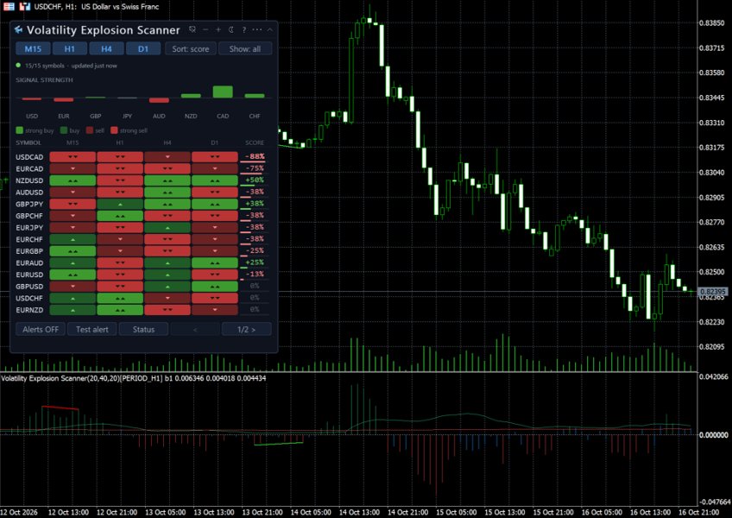Click the Test alert button
Viewport: 732px width, 518px height.
(92, 329)
